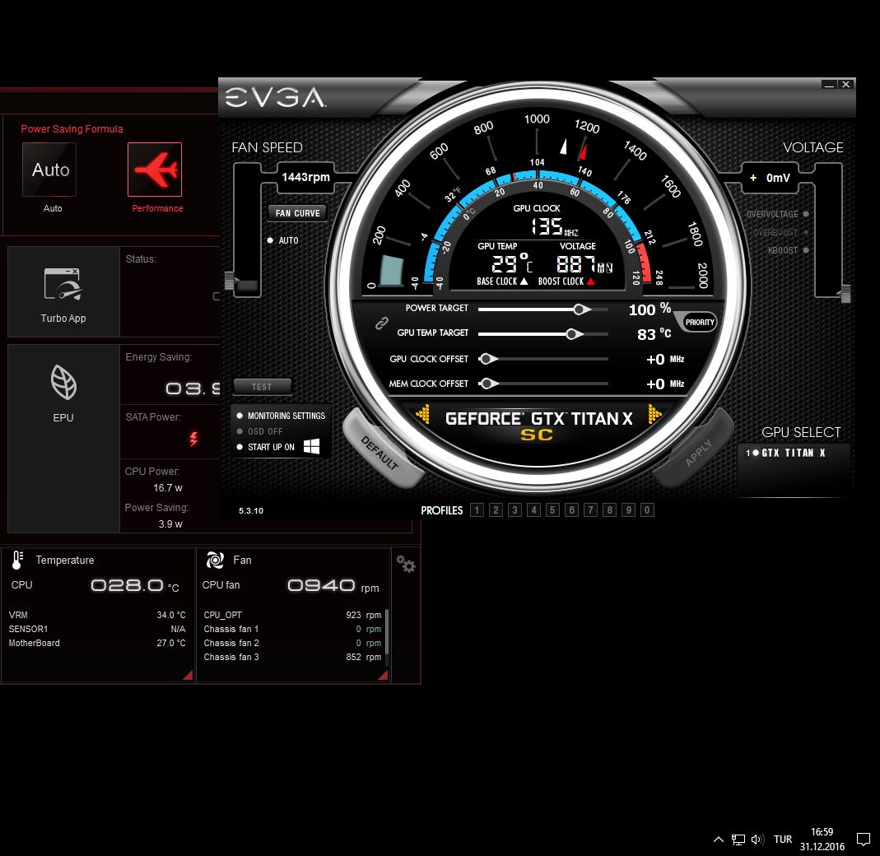Toggle Monitoring Settings option
880x856 pixels.
point(281,416)
